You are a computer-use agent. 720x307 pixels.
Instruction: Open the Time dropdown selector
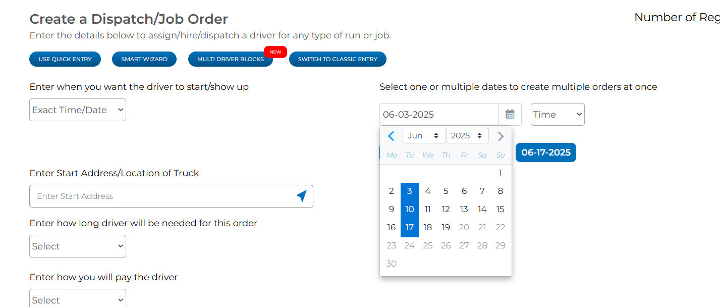click(558, 114)
